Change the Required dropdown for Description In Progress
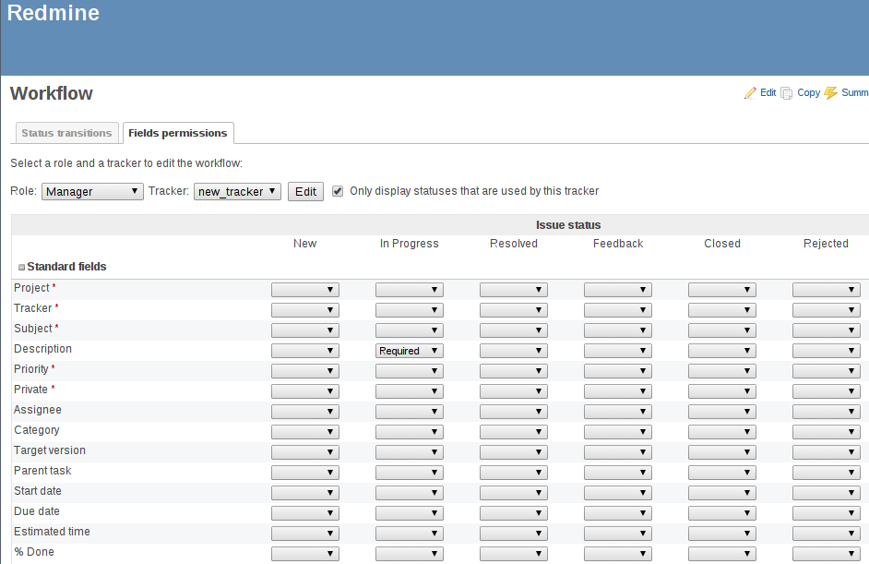869x564 pixels. tap(409, 350)
